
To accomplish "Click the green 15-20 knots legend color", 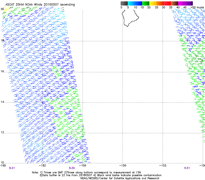I will tap(146, 3).
